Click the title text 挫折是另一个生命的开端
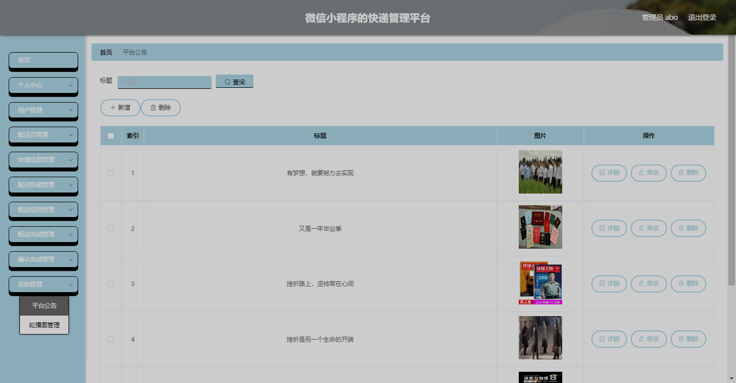 click(x=320, y=339)
